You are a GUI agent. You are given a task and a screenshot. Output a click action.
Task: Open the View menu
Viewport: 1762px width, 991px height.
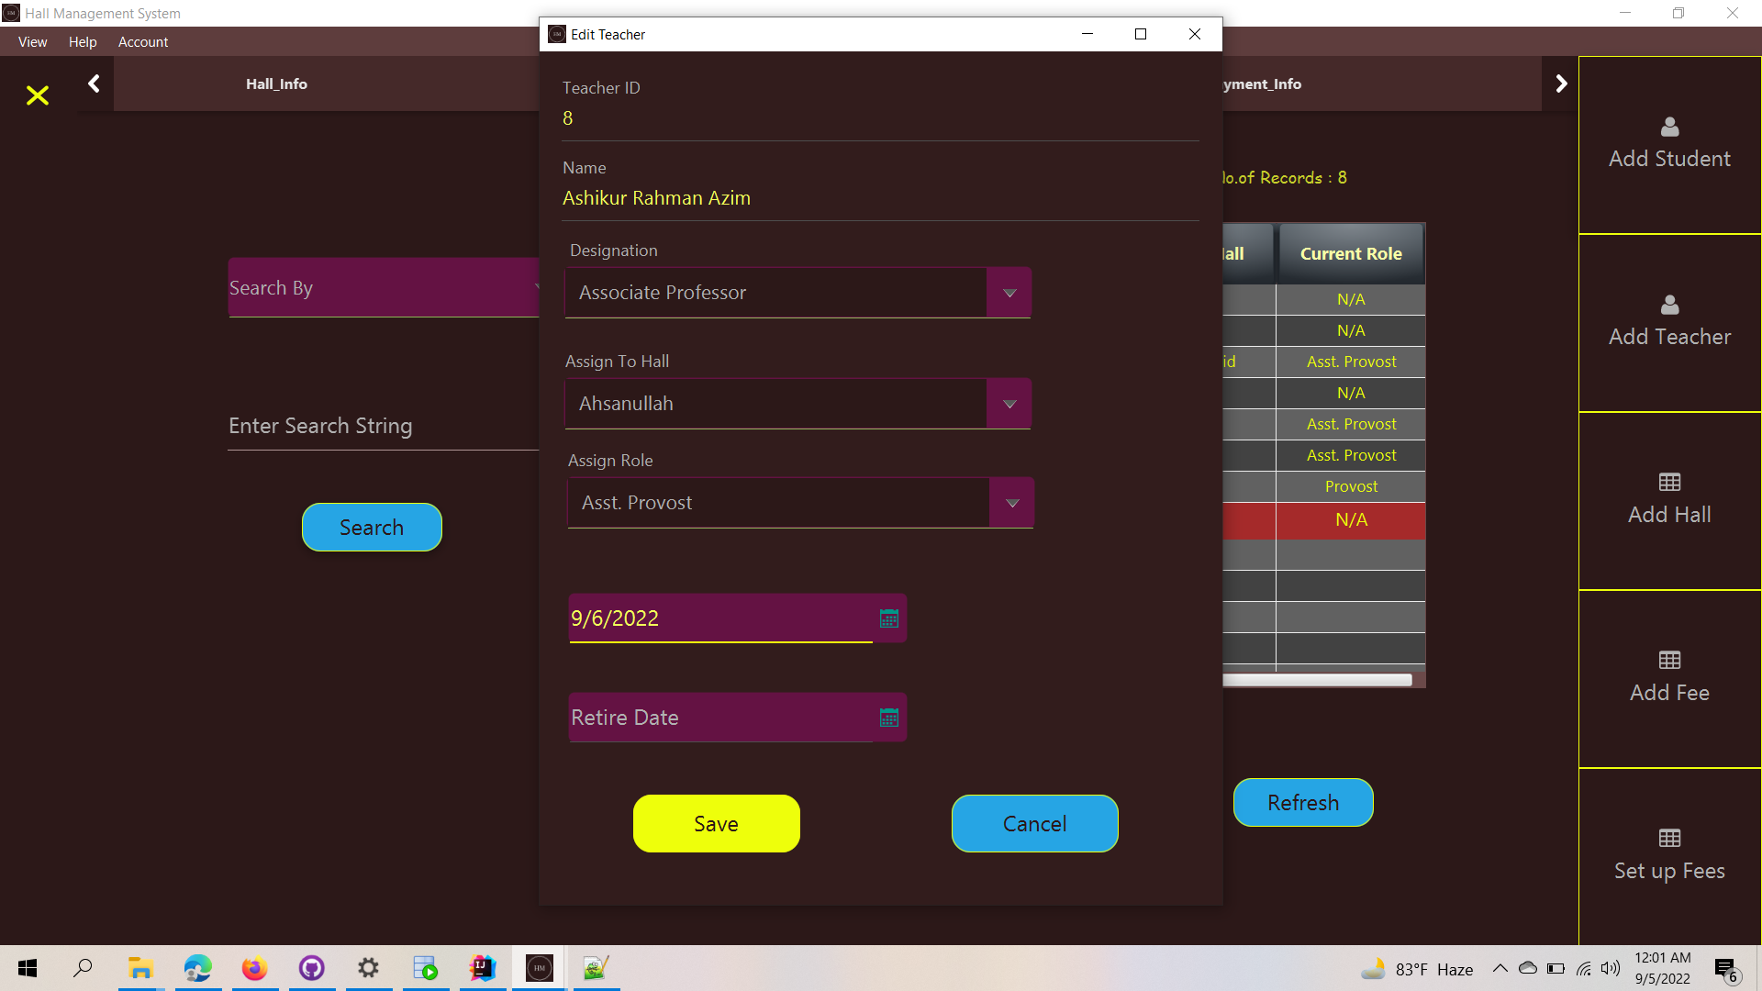[32, 42]
